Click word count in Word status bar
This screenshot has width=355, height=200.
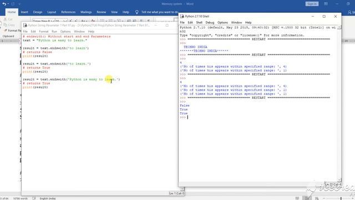tap(20, 198)
